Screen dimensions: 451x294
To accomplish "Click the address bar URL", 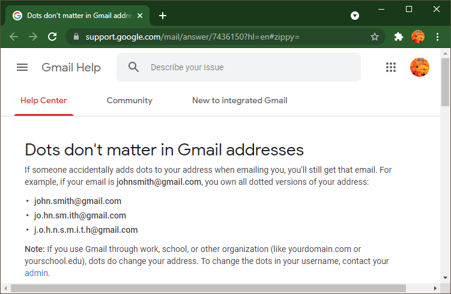I will (192, 37).
